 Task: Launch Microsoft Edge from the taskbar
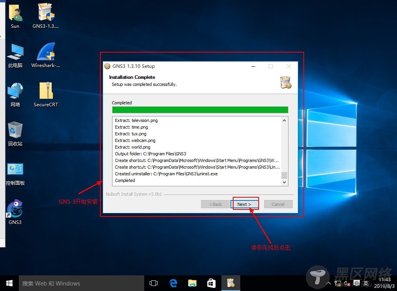click(173, 283)
